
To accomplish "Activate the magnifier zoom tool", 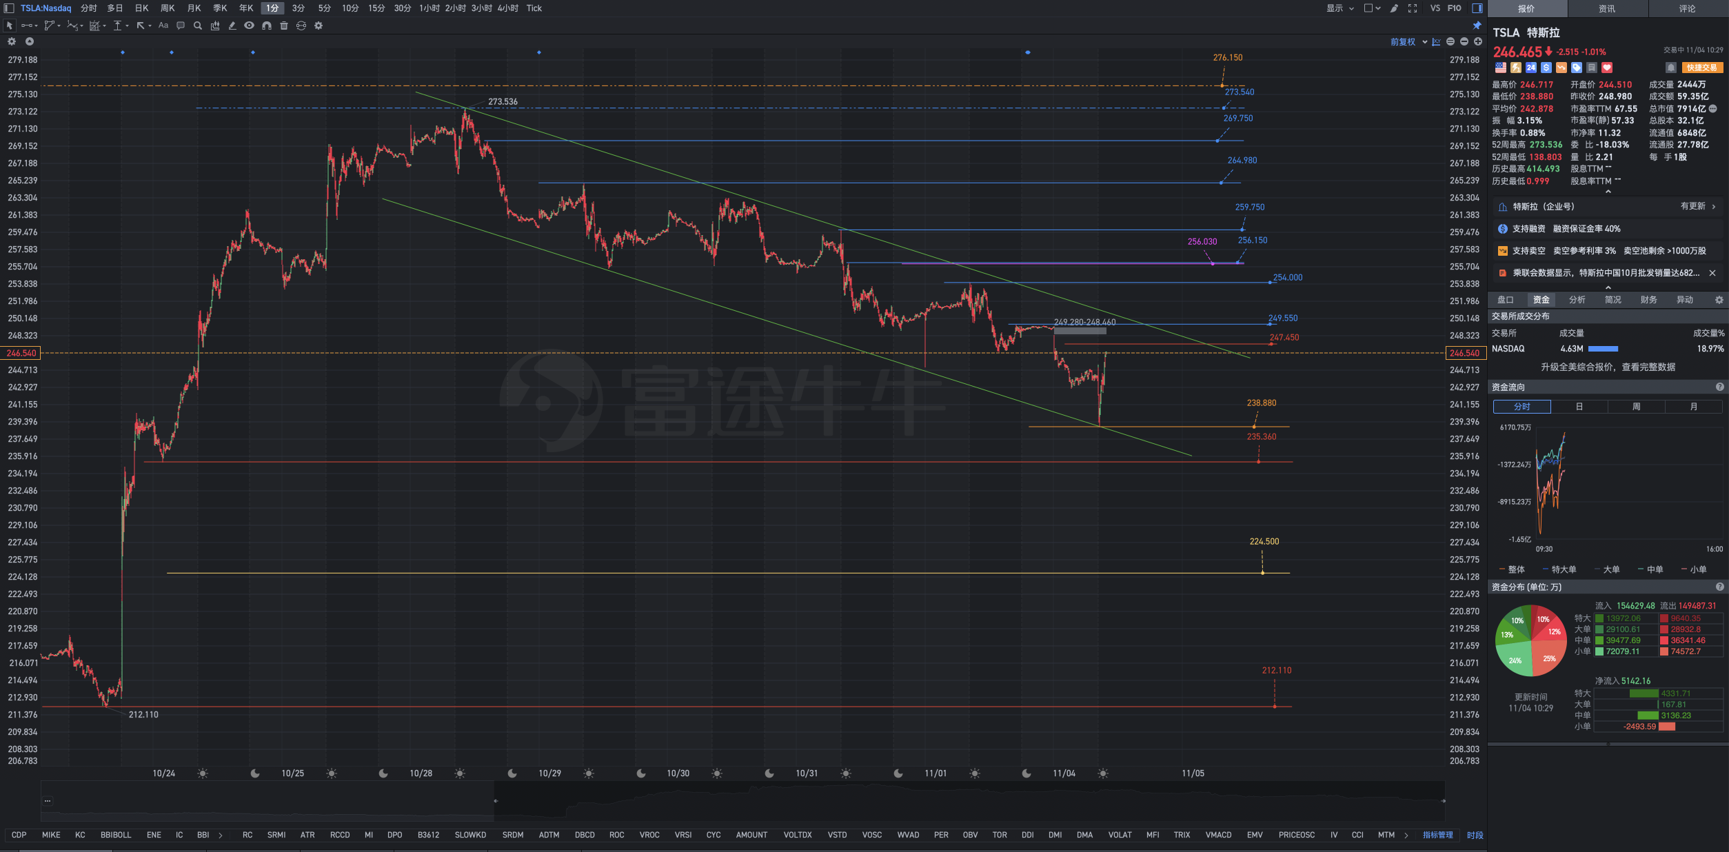I will point(198,26).
